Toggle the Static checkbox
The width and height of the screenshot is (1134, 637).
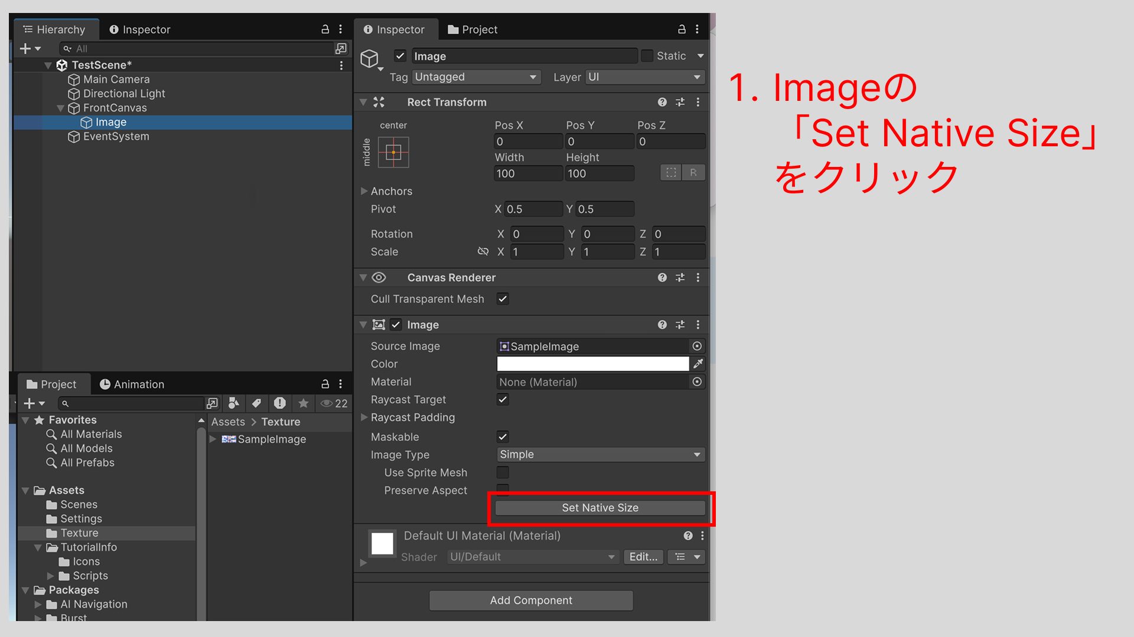(647, 55)
